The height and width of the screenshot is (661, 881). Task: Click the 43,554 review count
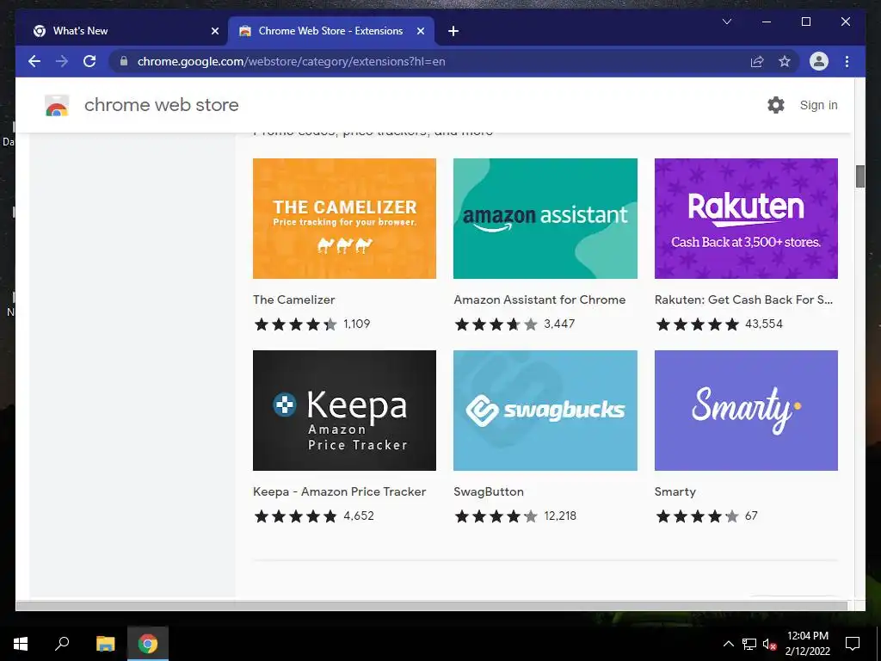[764, 324]
